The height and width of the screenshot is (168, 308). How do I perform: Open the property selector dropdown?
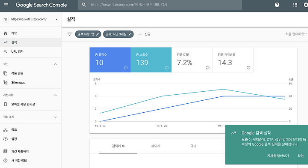click(x=31, y=19)
